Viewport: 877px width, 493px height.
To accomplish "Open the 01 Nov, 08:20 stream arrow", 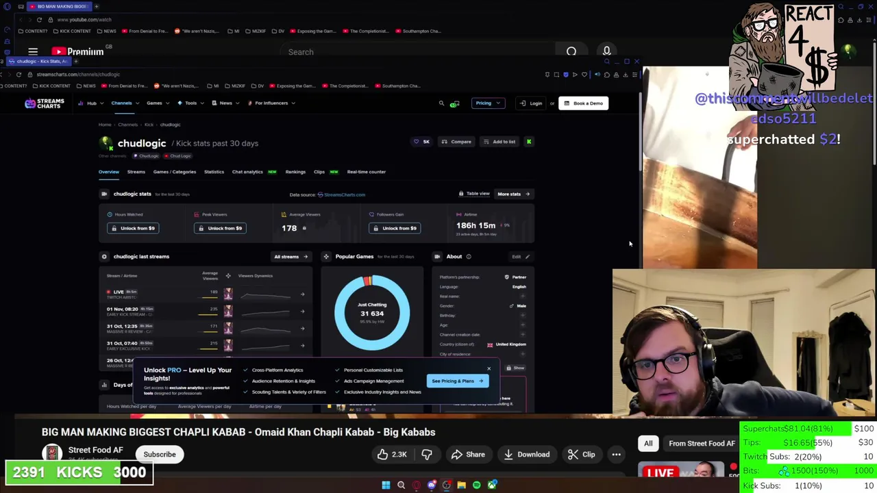I will pyautogui.click(x=302, y=312).
